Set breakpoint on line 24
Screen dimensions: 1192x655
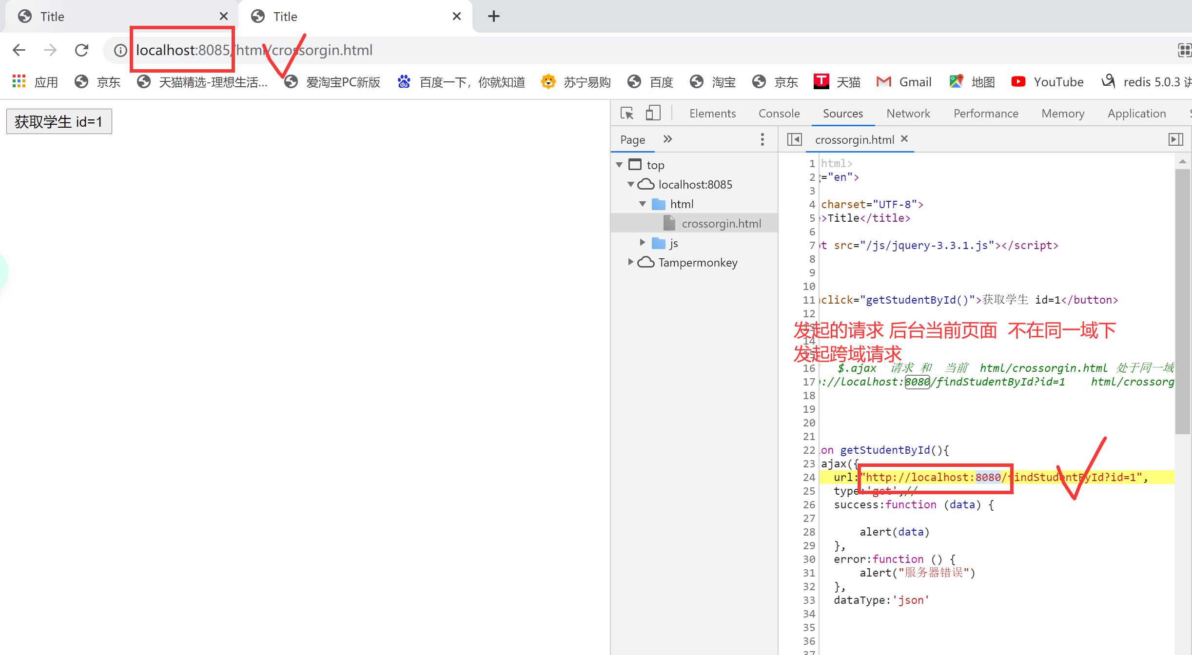tap(809, 477)
